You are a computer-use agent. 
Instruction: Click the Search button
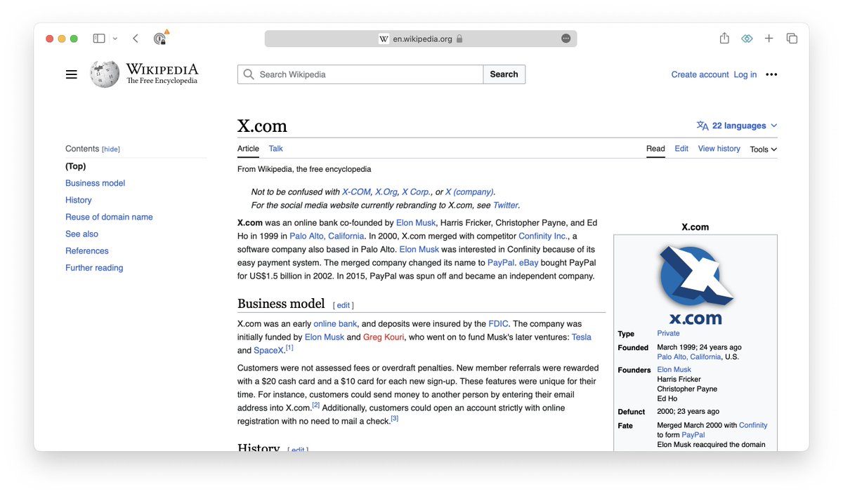point(504,74)
